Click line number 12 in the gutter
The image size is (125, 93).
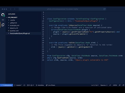pos(43,25)
